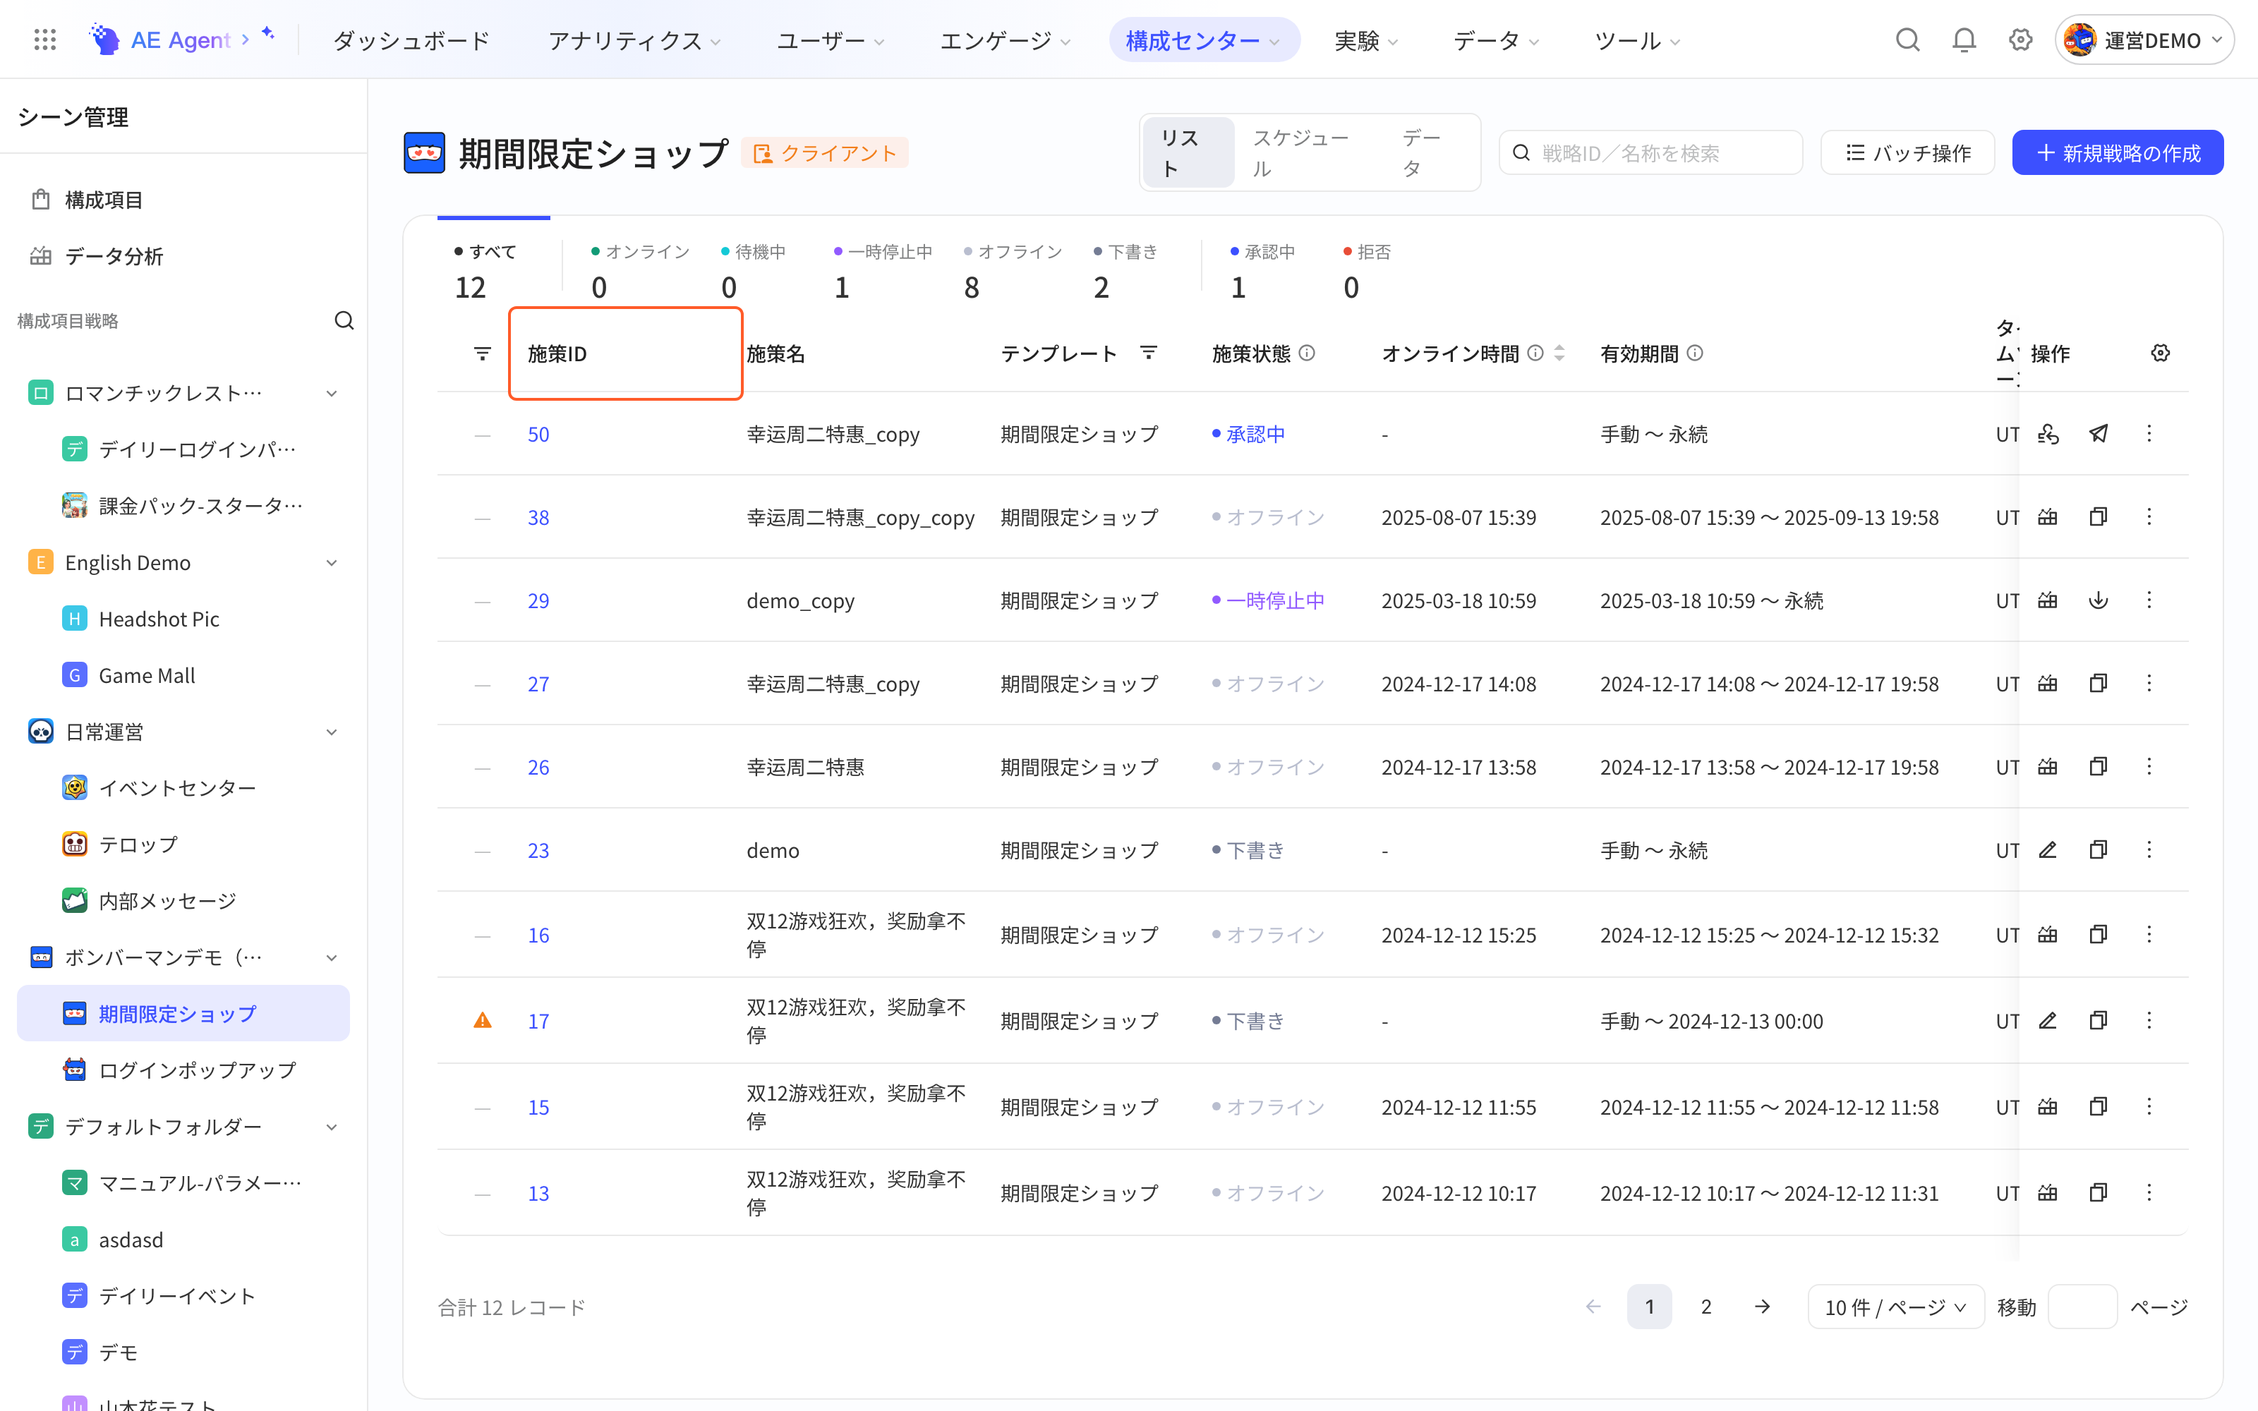Click the take-offline download icon in row 29
The width and height of the screenshot is (2258, 1411).
[x=2099, y=599]
